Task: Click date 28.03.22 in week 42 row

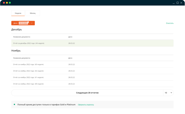Action: (71, 71)
